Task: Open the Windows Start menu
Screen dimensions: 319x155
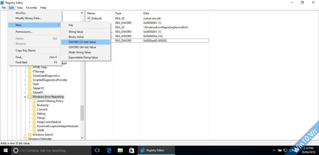Action: coord(6,150)
